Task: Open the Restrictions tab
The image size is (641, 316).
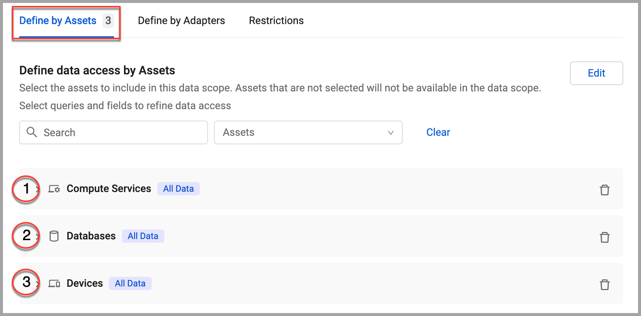Action: [x=276, y=21]
